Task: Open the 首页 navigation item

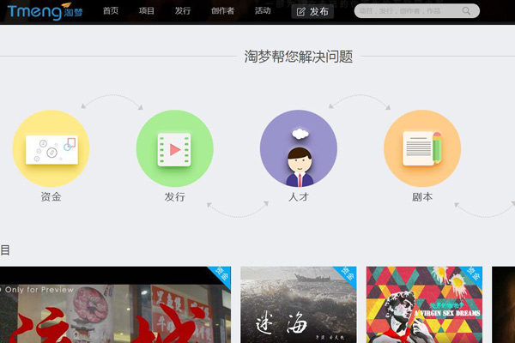Action: pos(111,11)
